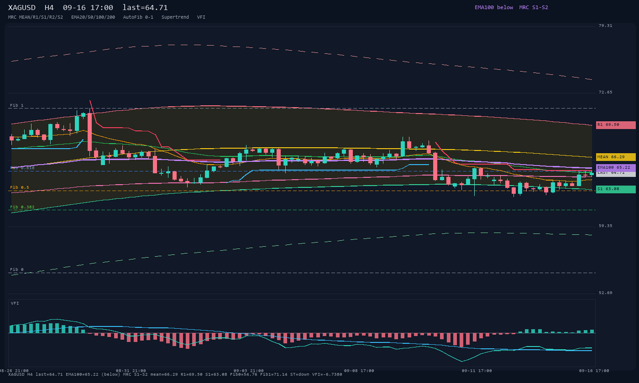
Task: Click the MEAN 66.29 price tag
Action: tap(616, 157)
